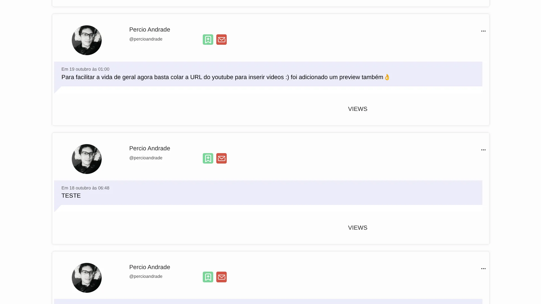Click Percio Andrade name on TESTE post
This screenshot has width=541, height=304.
coord(150,148)
